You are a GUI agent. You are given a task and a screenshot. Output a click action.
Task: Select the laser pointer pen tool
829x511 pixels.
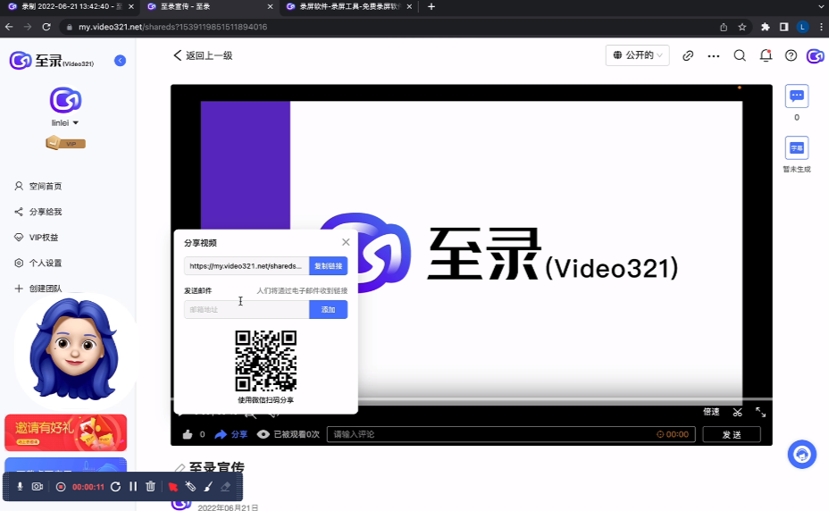191,487
